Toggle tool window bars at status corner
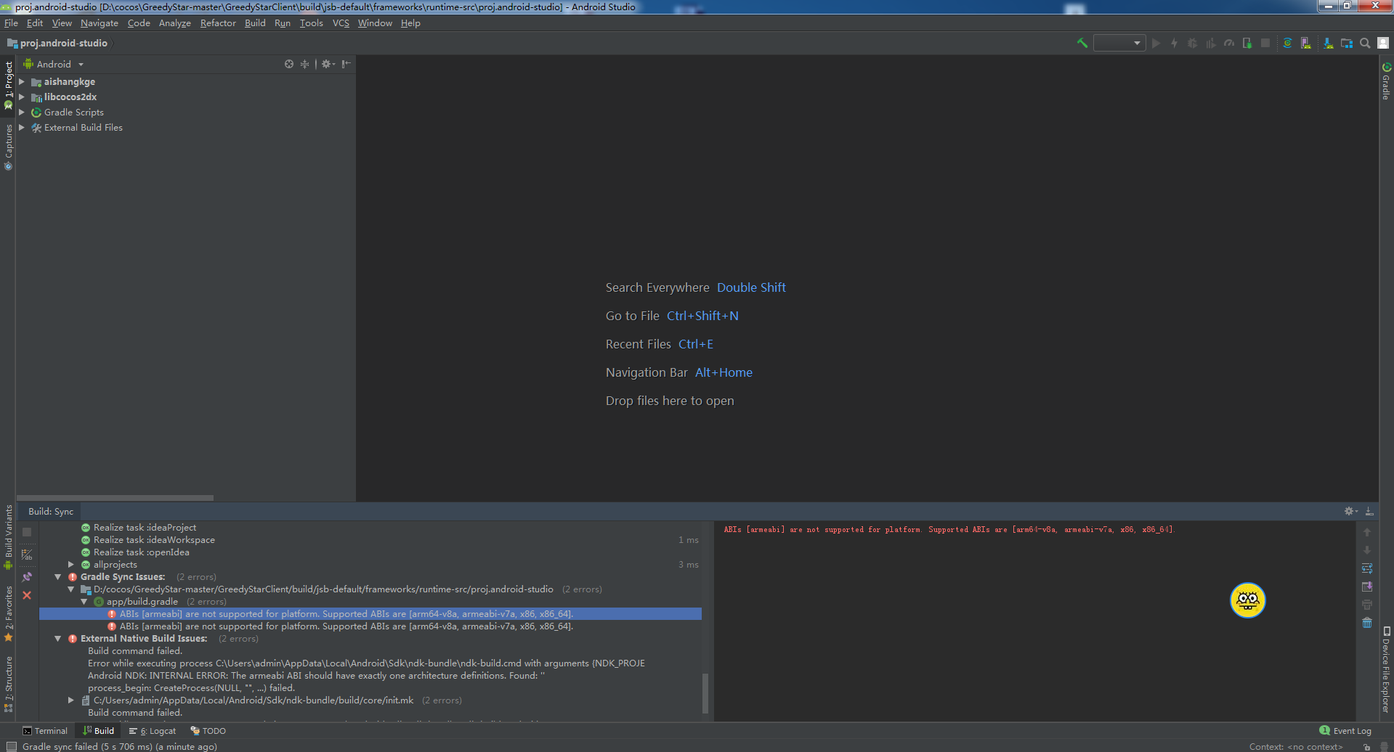Screen dimensions: 1394x752 click(12, 746)
